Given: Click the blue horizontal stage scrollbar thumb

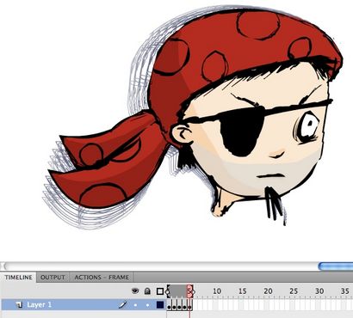Looking at the screenshot, I should [x=336, y=266].
